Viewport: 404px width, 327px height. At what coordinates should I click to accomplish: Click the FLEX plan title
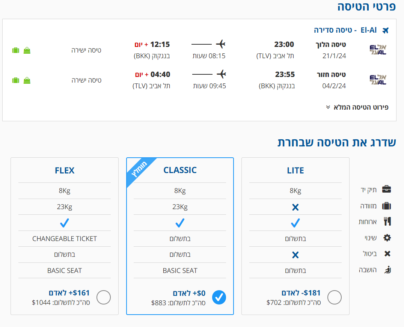(x=65, y=170)
